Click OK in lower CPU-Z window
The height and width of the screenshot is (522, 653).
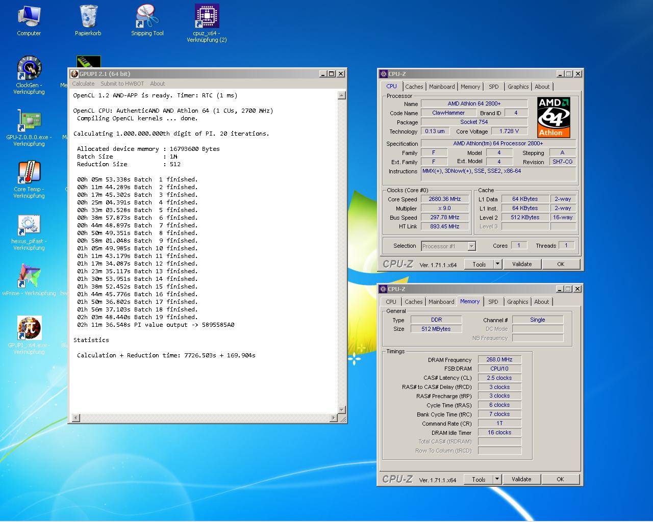click(560, 479)
